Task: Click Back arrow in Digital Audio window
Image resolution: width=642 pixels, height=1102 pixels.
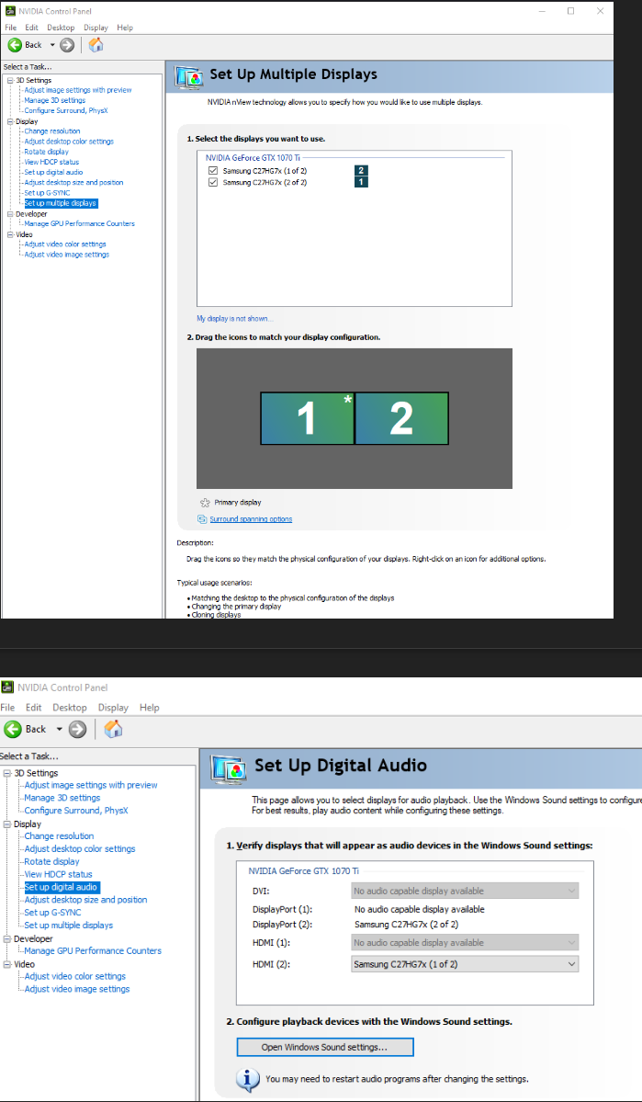Action: 14,730
